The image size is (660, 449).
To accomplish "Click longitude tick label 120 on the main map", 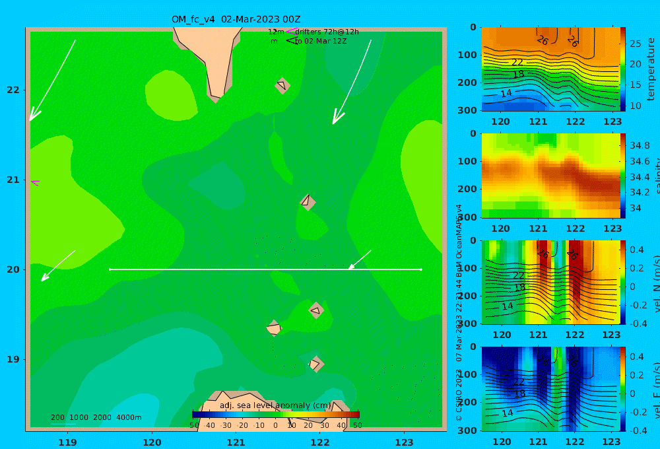I will click(x=152, y=442).
